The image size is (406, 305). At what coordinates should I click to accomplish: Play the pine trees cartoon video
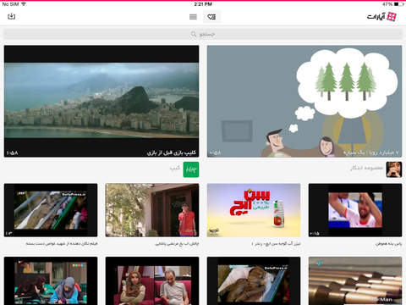304,101
